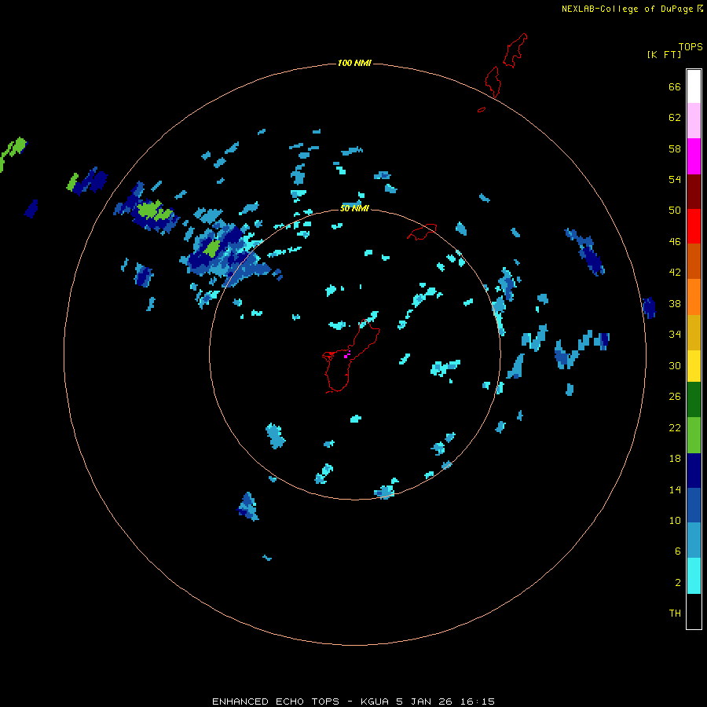Click the black TH threshold legend swatch
This screenshot has height=707, width=707.
694,611
